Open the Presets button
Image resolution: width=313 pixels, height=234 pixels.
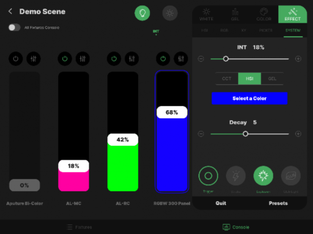point(278,203)
